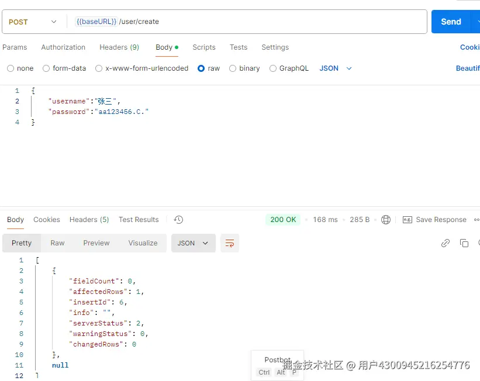The image size is (480, 381).
Task: Open the response Headers (5) tab
Action: pos(89,220)
